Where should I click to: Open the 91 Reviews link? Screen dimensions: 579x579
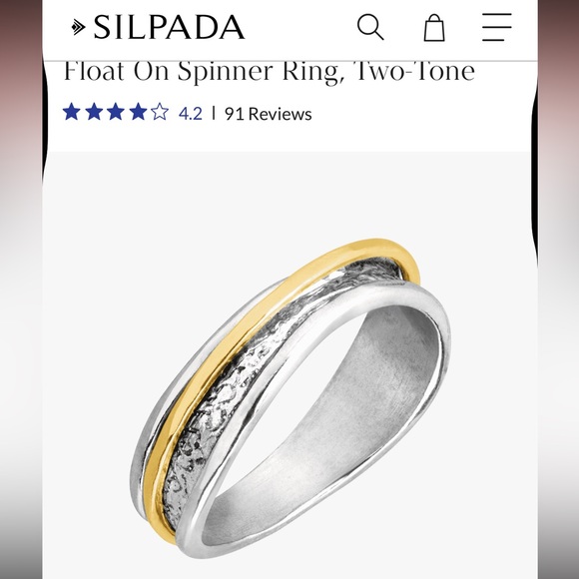pyautogui.click(x=269, y=114)
